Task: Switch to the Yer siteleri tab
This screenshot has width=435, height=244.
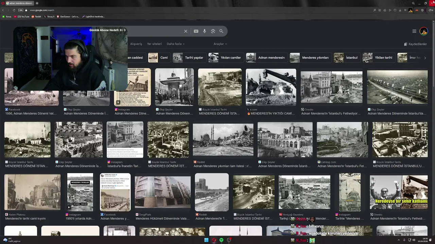Action: pyautogui.click(x=154, y=44)
